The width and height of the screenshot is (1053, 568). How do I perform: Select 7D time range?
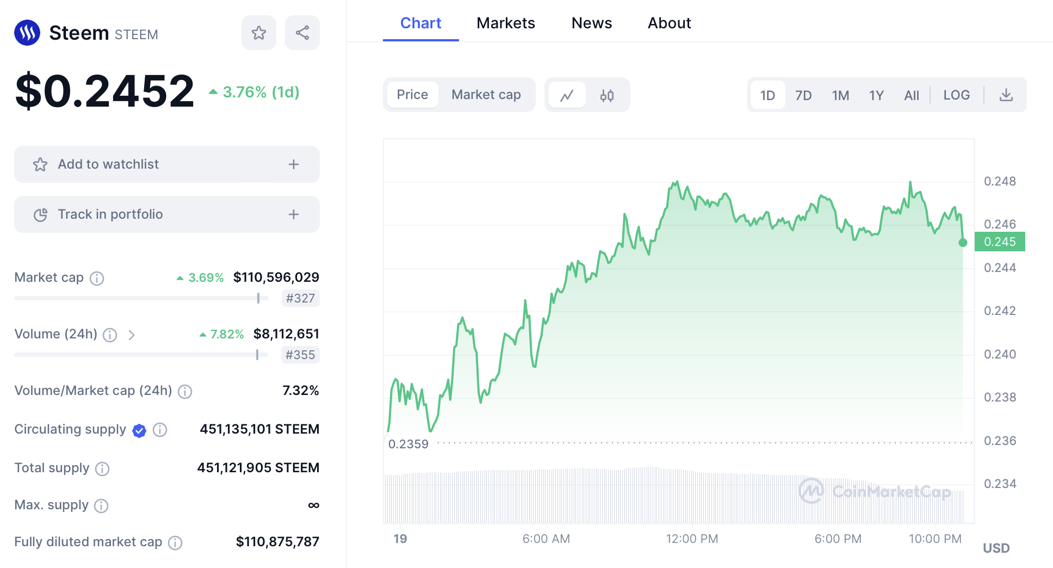point(803,96)
